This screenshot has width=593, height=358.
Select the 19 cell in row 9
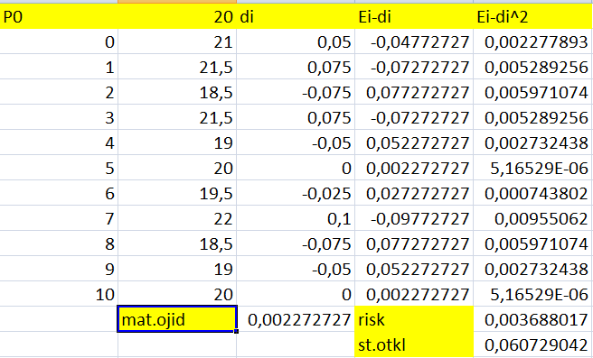point(177,269)
